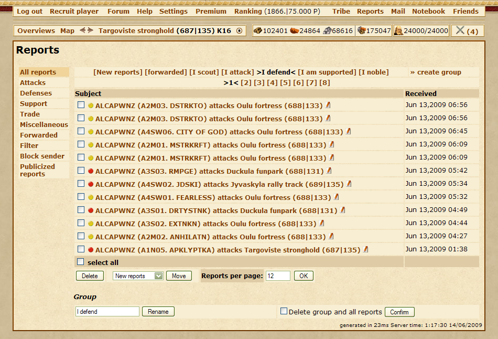The image size is (498, 339).
Task: Check the 'select all' checkbox
Action: (81, 262)
